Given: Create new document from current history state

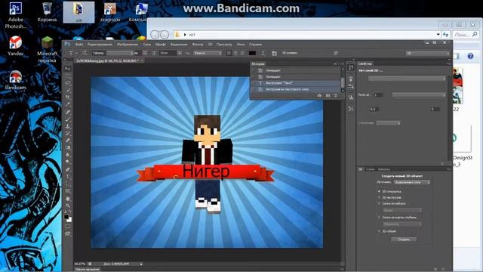Looking at the screenshot, I should pos(319,96).
